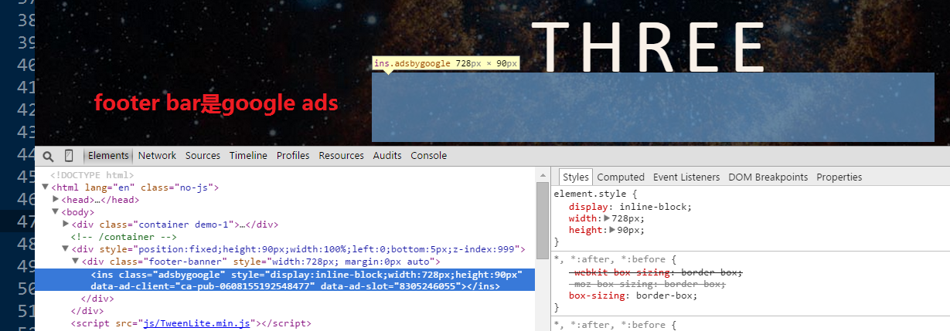This screenshot has width=950, height=331.
Task: Collapse the body node
Action: pyautogui.click(x=56, y=212)
